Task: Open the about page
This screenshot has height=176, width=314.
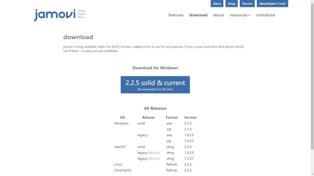Action: tap(218, 15)
